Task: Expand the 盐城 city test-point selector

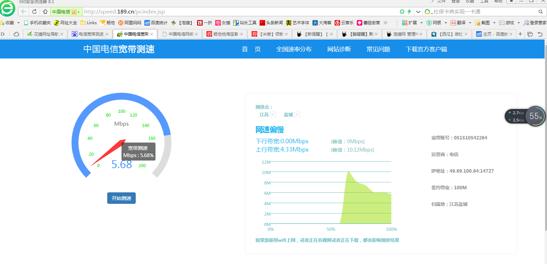Action: pyautogui.click(x=297, y=115)
